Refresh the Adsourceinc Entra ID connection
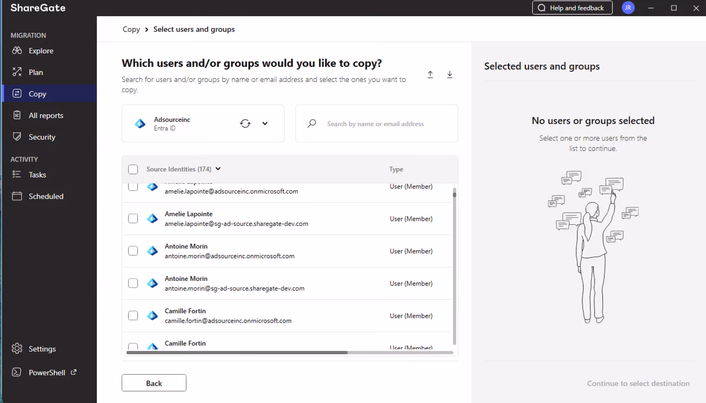This screenshot has height=403, width=706. click(x=245, y=123)
